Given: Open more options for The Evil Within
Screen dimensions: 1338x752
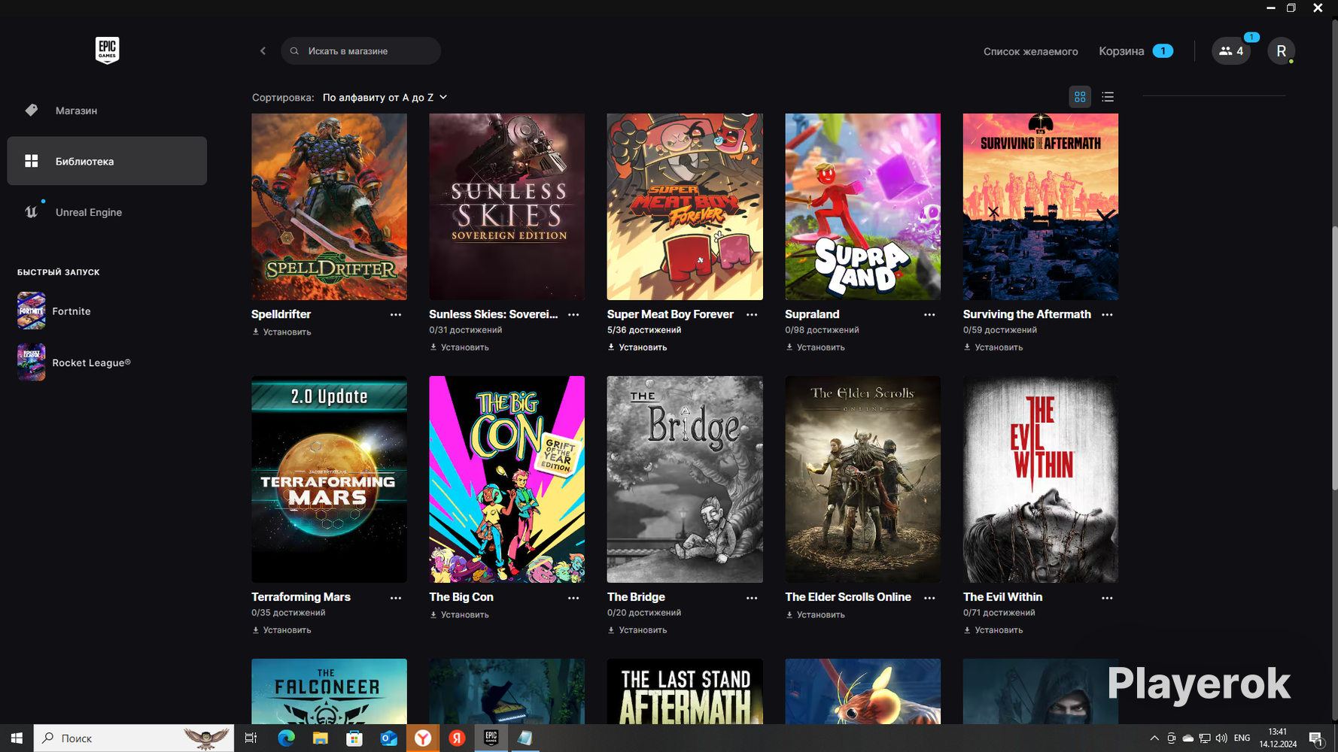Looking at the screenshot, I should click(x=1107, y=598).
